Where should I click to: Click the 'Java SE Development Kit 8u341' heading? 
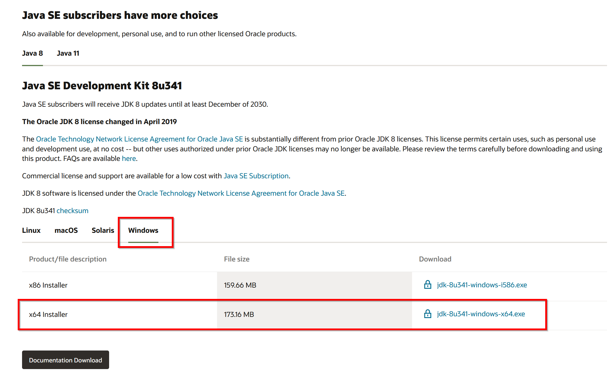(x=102, y=86)
